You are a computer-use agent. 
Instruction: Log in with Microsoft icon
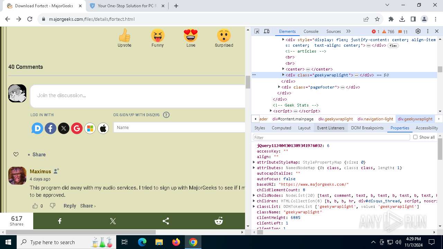click(x=90, y=128)
